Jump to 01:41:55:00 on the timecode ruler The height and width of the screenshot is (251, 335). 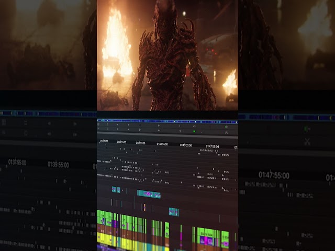(x=140, y=143)
